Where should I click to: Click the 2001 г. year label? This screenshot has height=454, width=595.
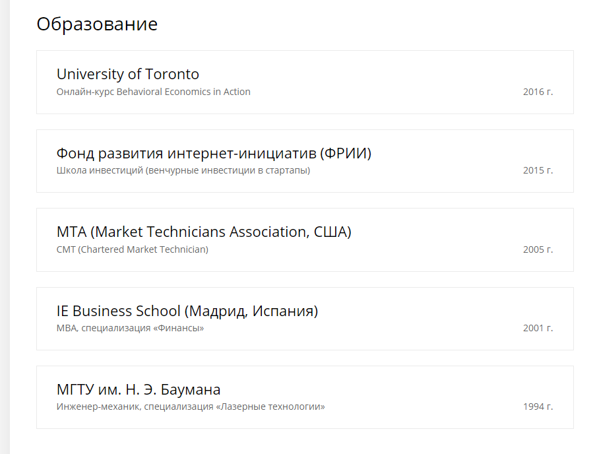[x=538, y=328]
